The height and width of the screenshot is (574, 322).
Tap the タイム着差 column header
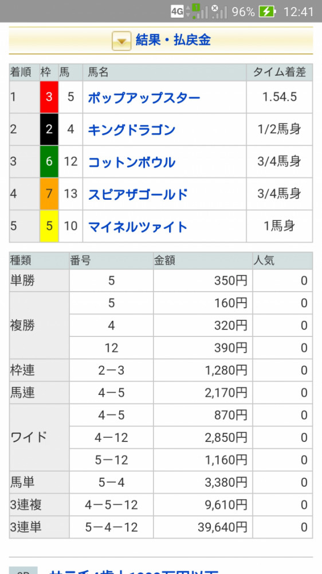pyautogui.click(x=280, y=73)
